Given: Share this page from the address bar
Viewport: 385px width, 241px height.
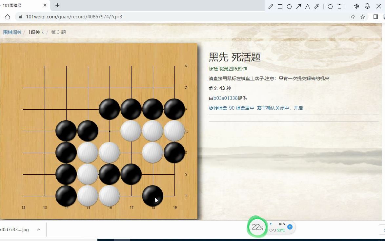Looking at the screenshot, I should (352, 17).
